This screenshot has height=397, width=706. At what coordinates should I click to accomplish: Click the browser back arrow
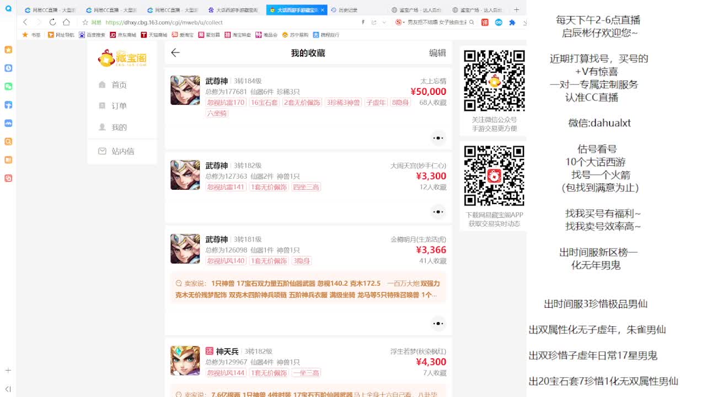[25, 22]
